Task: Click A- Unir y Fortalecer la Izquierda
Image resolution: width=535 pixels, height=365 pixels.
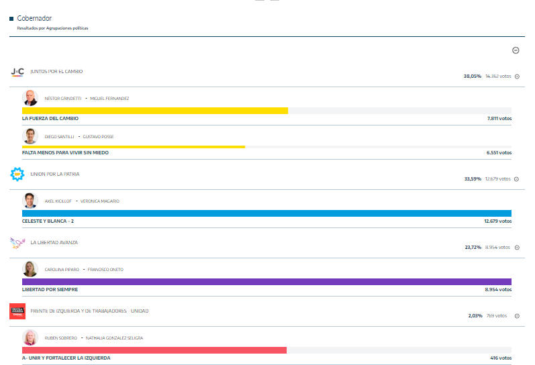Action: 66,358
